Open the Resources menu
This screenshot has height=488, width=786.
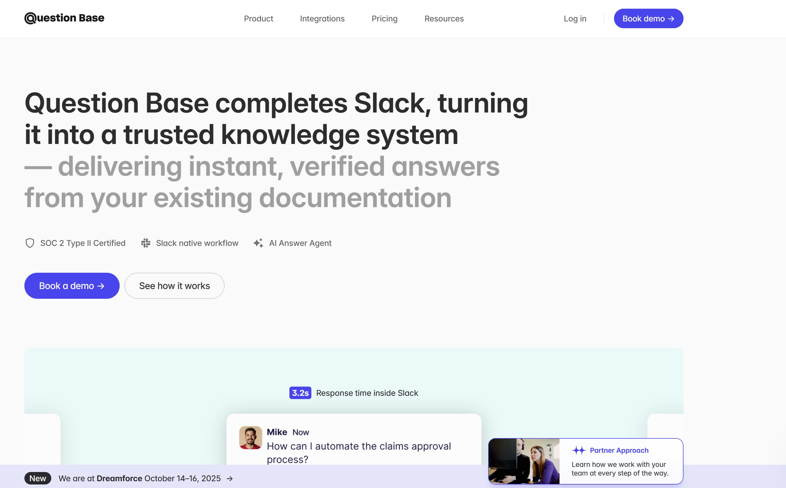tap(444, 19)
